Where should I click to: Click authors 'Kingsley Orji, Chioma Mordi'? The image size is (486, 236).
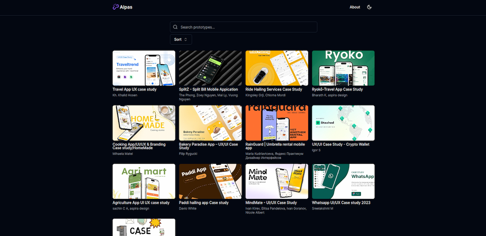[265, 95]
